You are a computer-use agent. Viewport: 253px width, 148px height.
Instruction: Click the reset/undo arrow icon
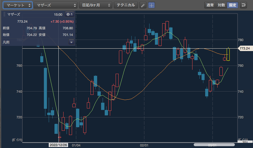(243, 5)
